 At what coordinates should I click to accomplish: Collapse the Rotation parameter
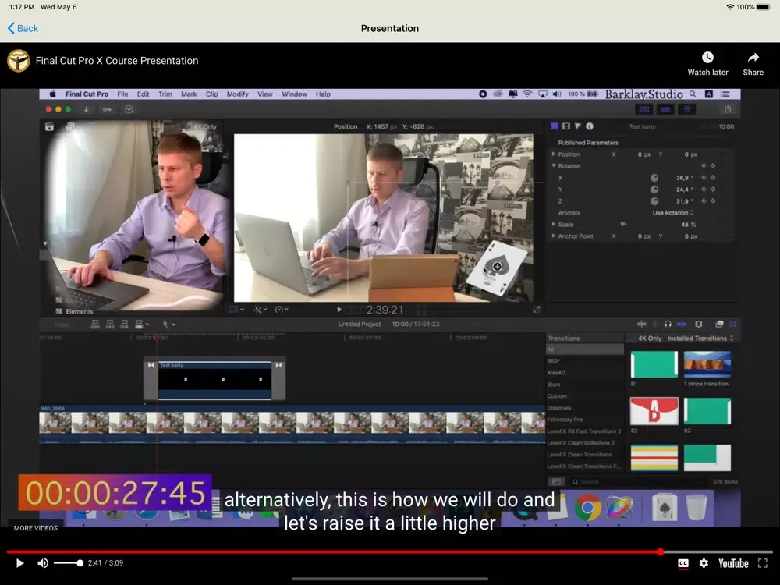click(554, 165)
